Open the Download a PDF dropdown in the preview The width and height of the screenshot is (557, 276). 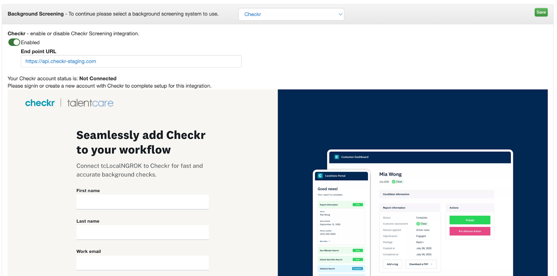[421, 264]
